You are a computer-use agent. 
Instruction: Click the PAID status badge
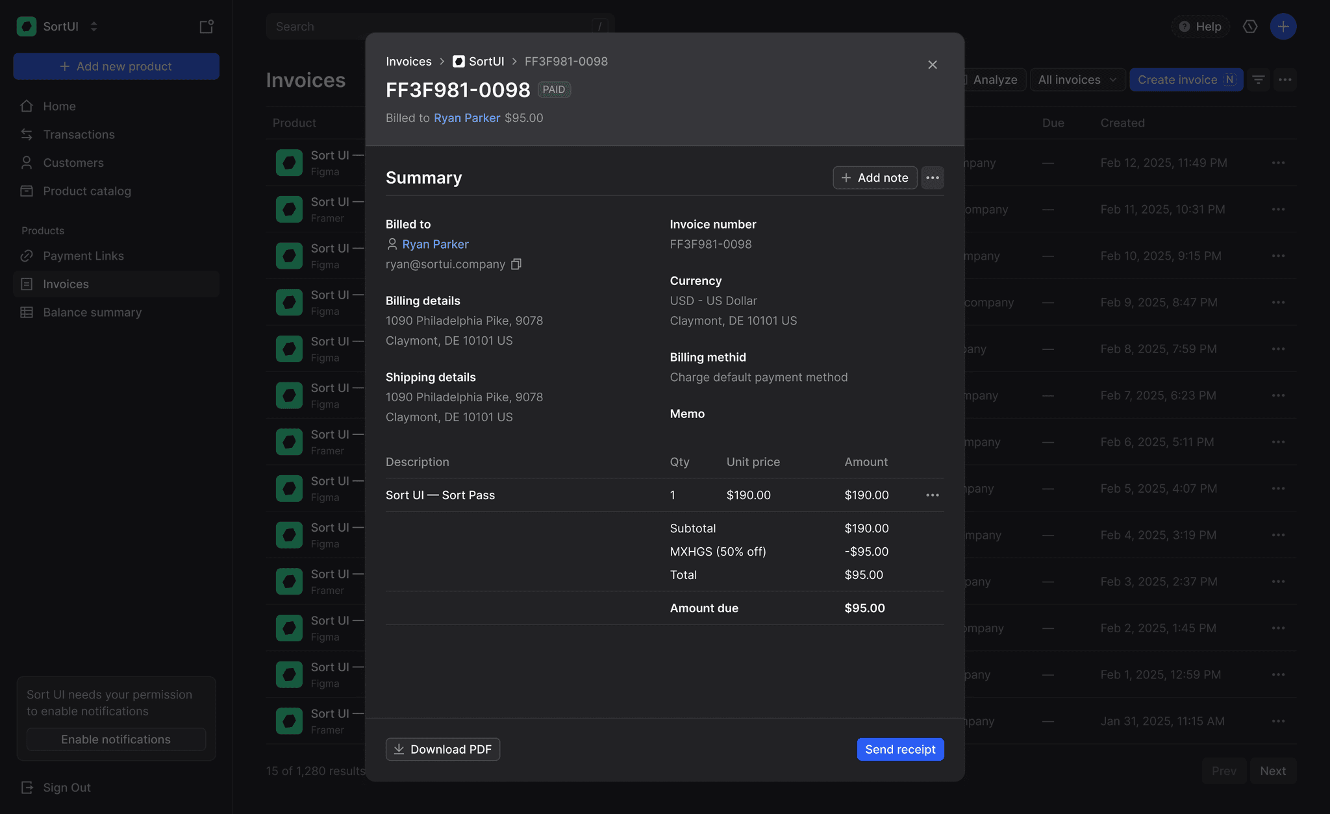(554, 90)
